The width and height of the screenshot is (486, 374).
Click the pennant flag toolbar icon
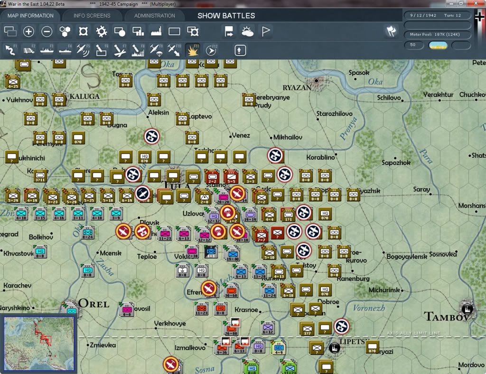point(266,31)
